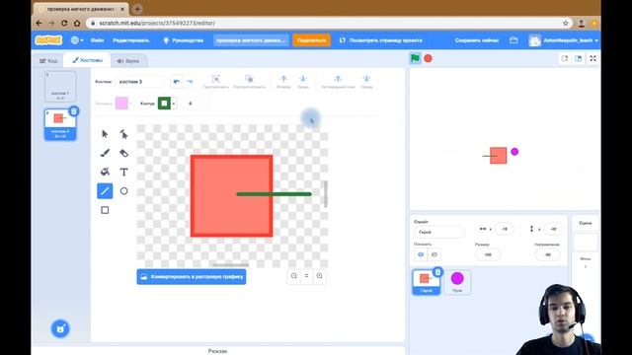Viewport: 632px width, 355px height.
Task: Click the Ungroup (Разгруппировать) button
Action: [x=249, y=81]
